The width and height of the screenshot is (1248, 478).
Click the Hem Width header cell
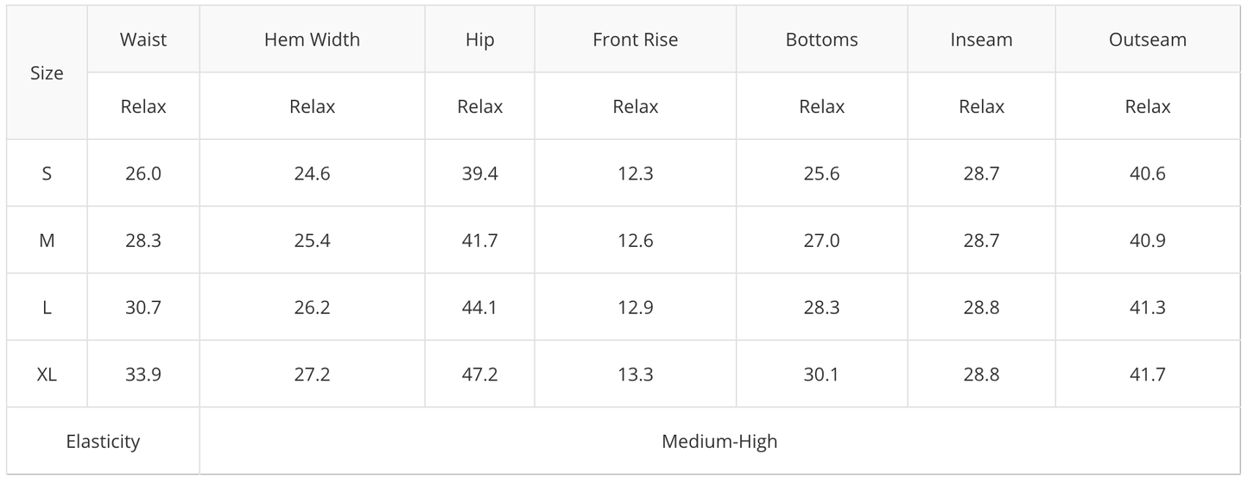pyautogui.click(x=312, y=40)
